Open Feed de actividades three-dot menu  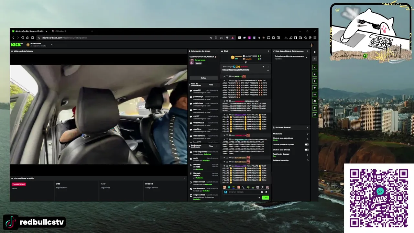pos(217,84)
